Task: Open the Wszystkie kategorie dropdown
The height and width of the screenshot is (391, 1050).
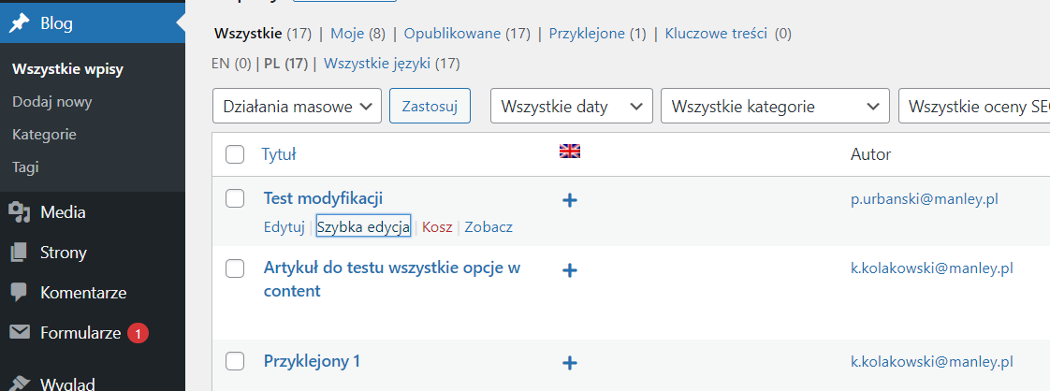Action: (x=774, y=106)
